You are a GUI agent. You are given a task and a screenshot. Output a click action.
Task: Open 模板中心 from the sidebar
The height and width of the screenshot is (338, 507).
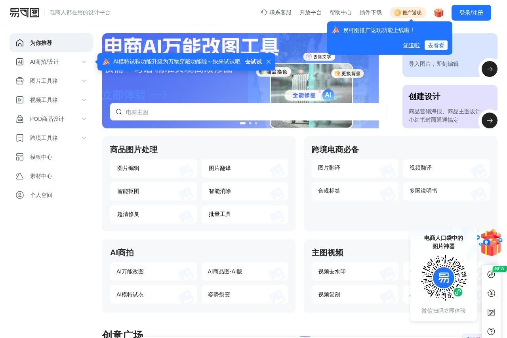(x=41, y=157)
